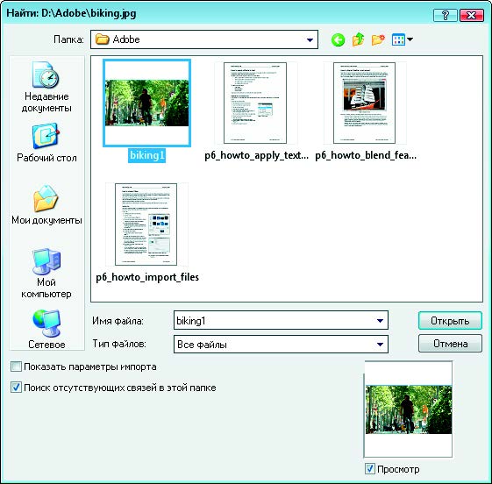Click the green Back navigation arrow
The image size is (492, 484).
point(338,39)
